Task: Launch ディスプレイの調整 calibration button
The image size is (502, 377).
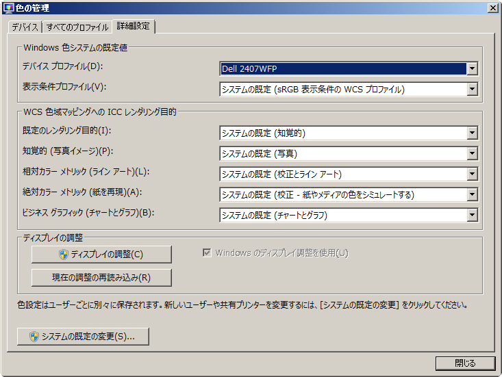Action: pyautogui.click(x=101, y=255)
